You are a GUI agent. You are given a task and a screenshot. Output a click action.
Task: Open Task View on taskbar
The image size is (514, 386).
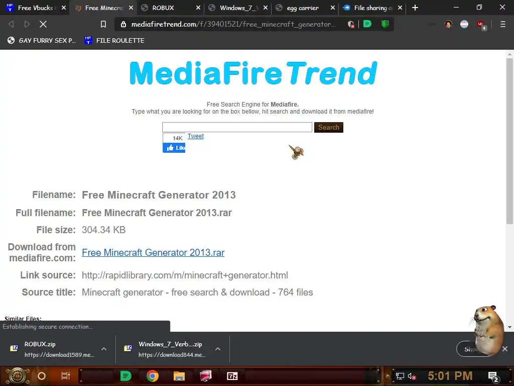[66, 376]
